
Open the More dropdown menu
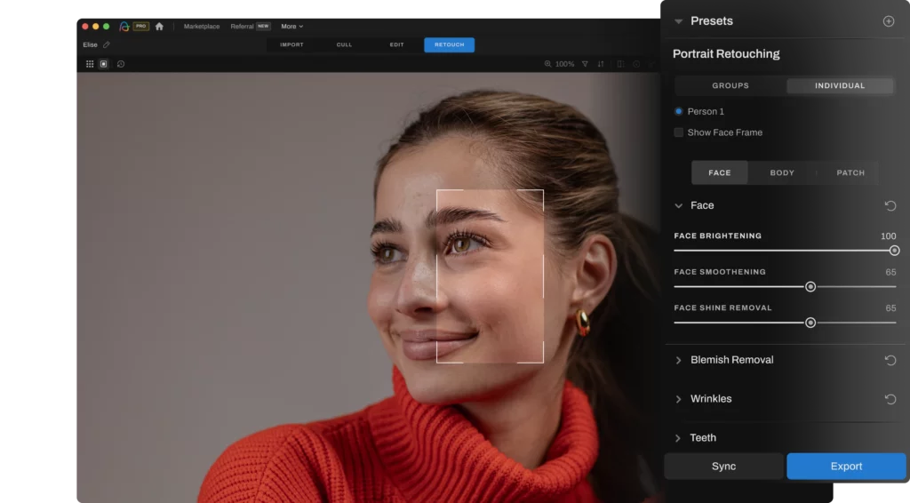[291, 27]
